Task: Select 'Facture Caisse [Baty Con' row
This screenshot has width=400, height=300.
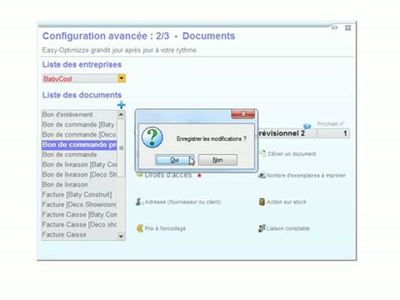Action: (79, 214)
